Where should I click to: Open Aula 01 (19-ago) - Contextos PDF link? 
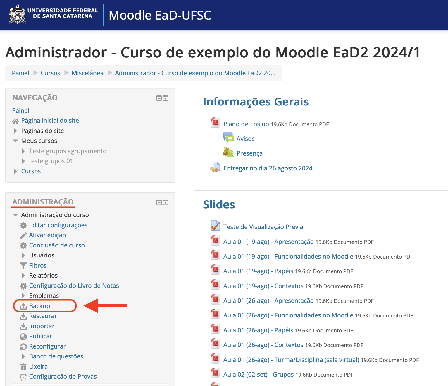point(263,286)
